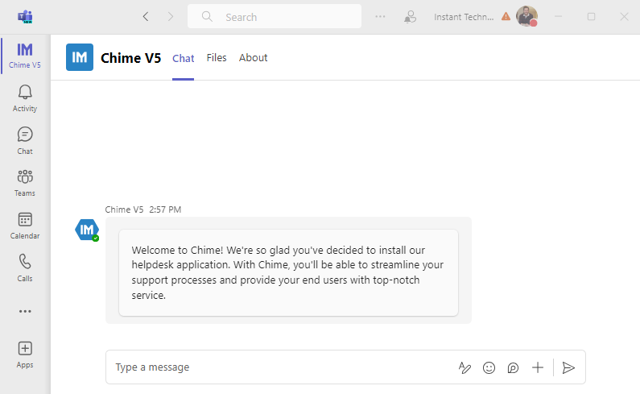This screenshot has width=640, height=394.
Task: Open the Teams section
Action: (25, 183)
